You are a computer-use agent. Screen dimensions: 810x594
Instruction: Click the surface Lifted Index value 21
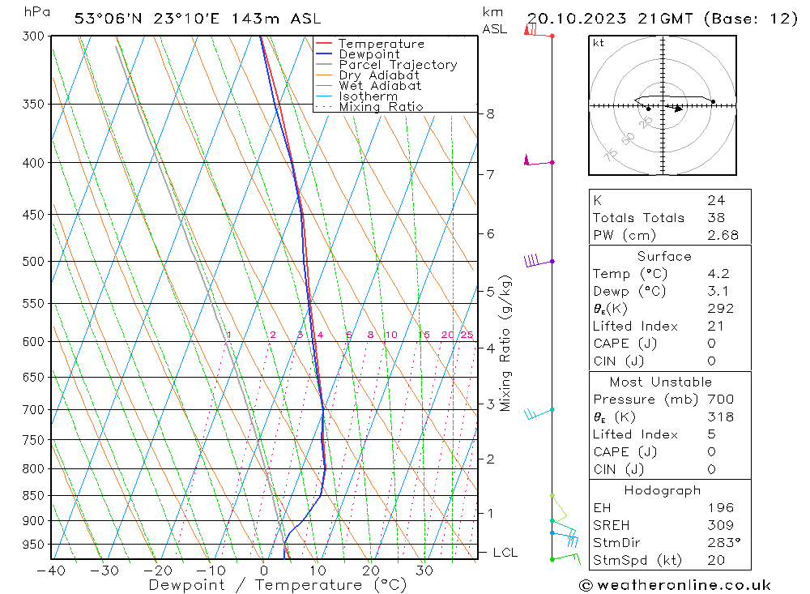pyautogui.click(x=715, y=327)
